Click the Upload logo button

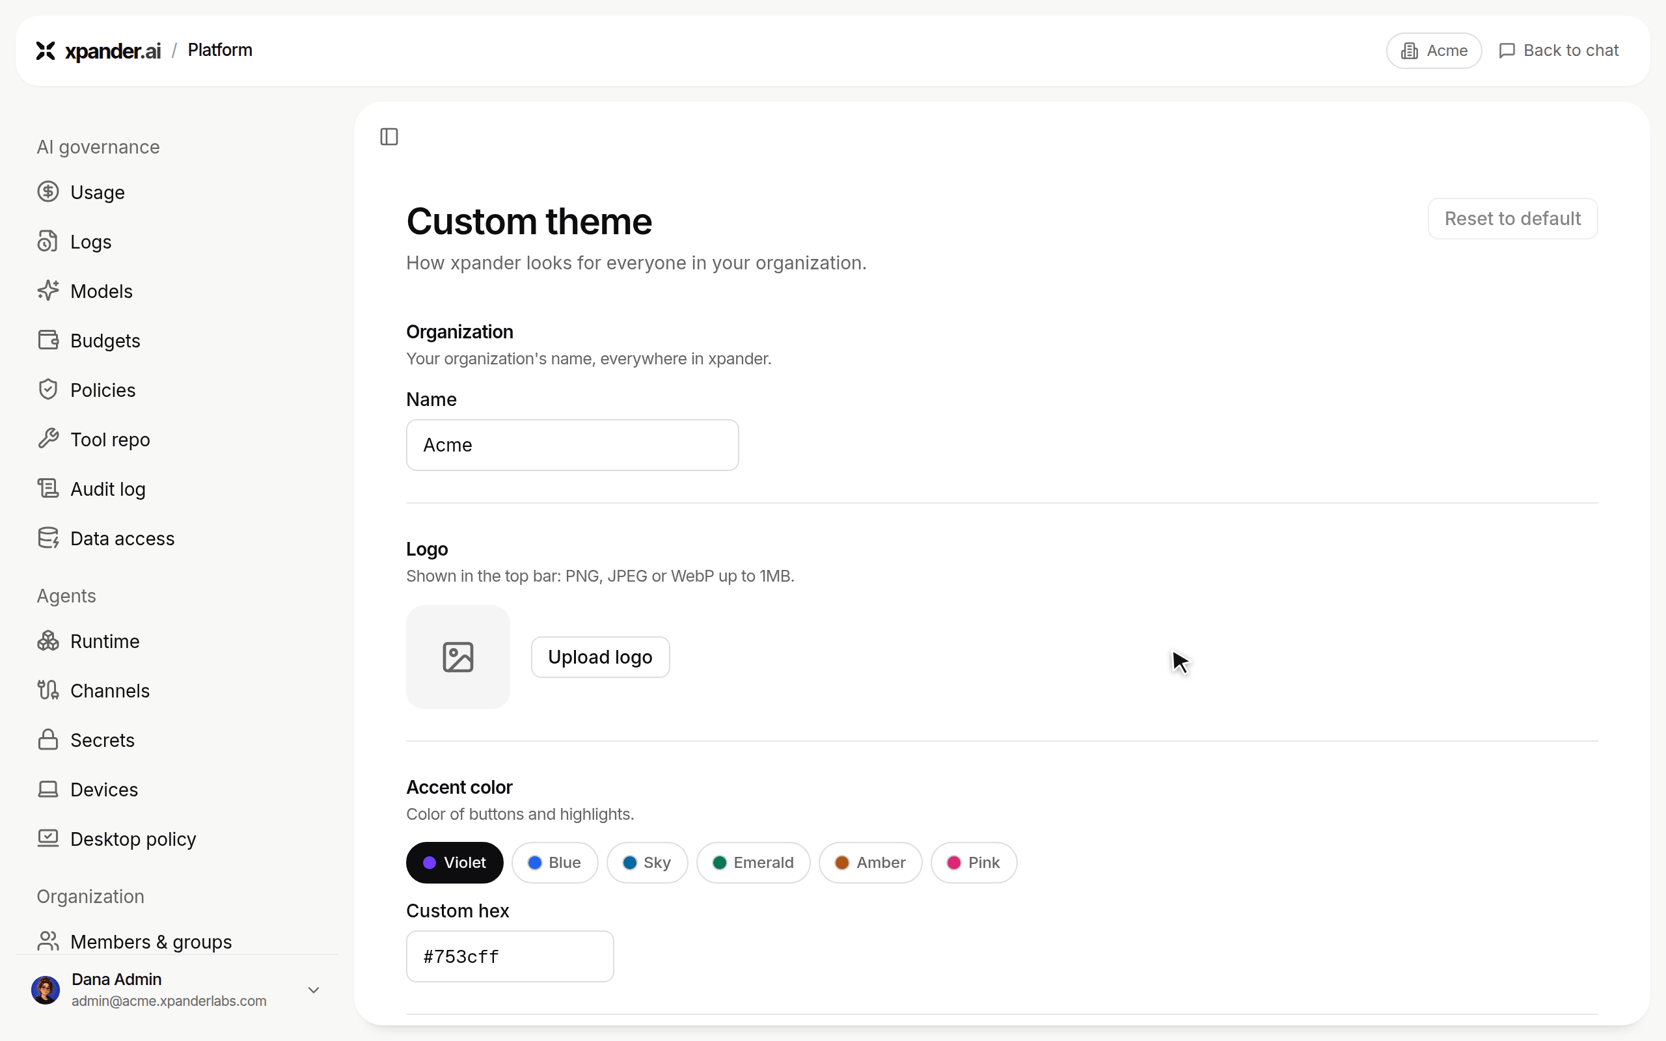coord(600,657)
